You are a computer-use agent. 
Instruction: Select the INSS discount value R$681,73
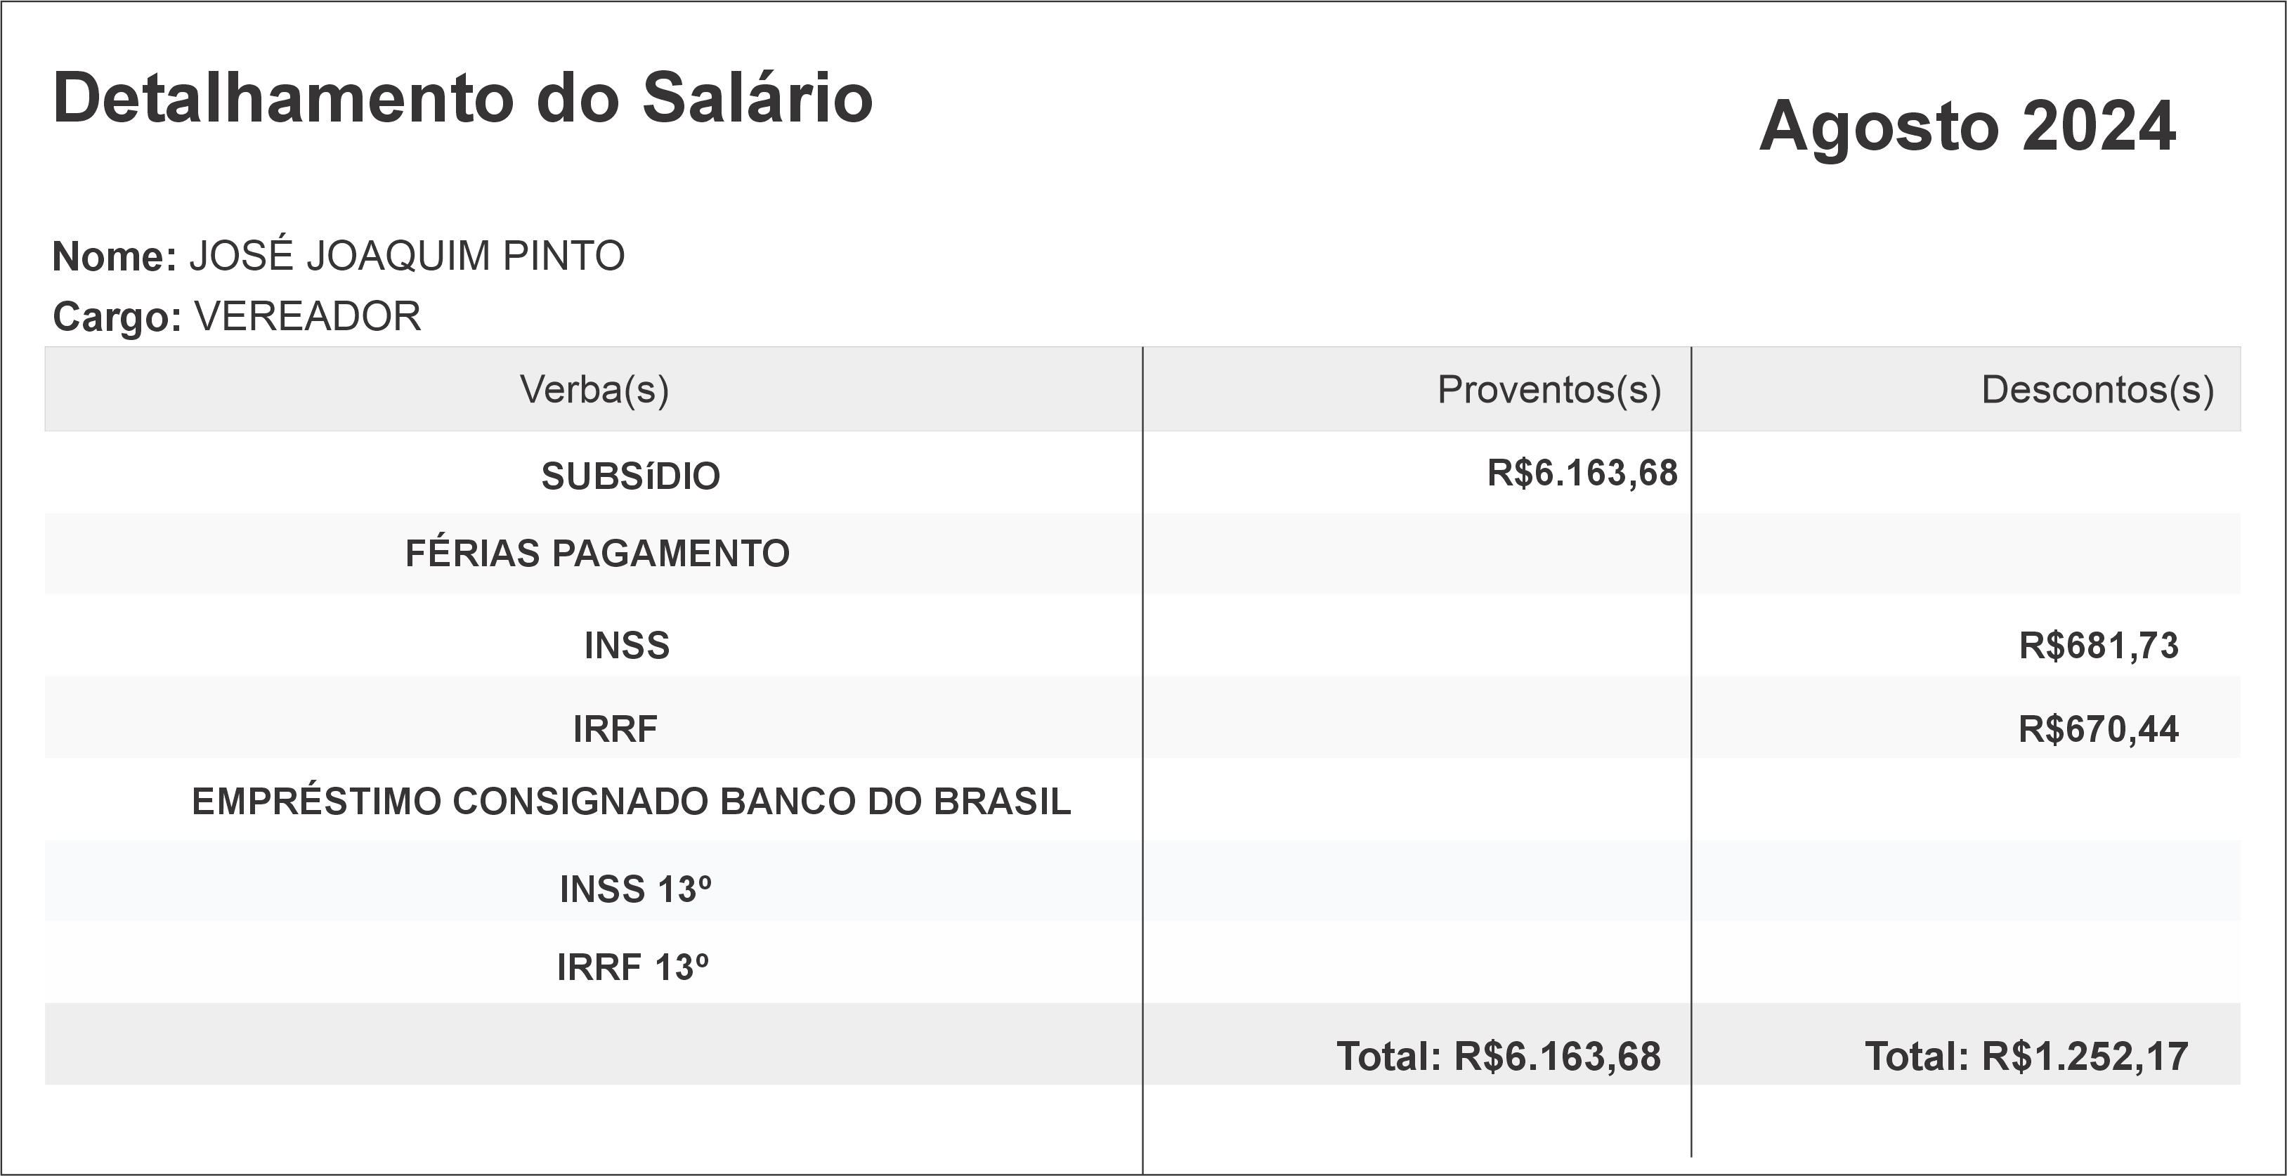pos(2098,645)
